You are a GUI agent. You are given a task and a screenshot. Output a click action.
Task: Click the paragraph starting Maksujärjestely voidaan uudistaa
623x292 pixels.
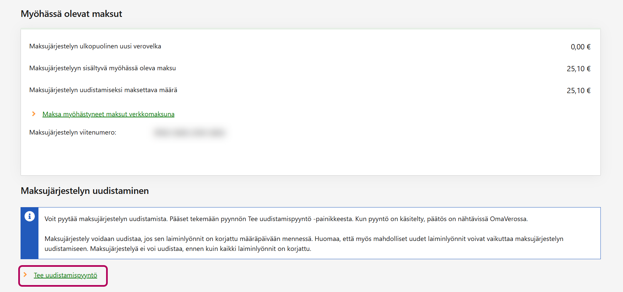(x=304, y=244)
